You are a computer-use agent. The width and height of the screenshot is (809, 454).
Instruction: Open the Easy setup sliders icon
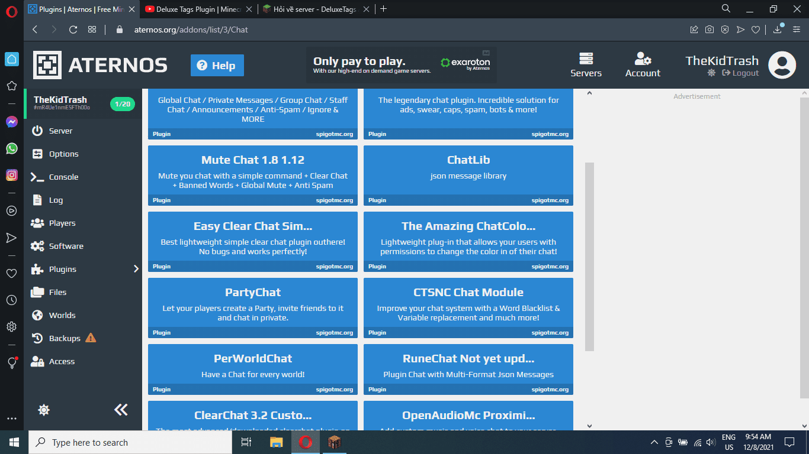[795, 30]
